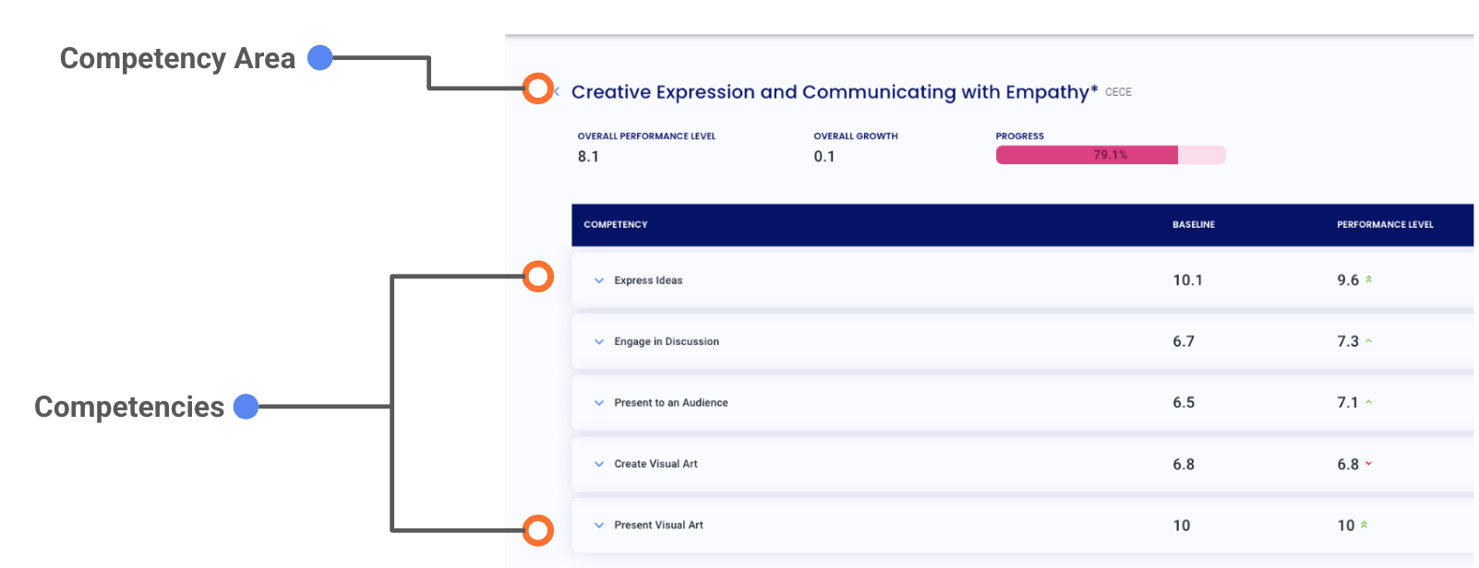Click the green up arrow beside 7.1
The image size is (1479, 568).
click(x=1368, y=402)
